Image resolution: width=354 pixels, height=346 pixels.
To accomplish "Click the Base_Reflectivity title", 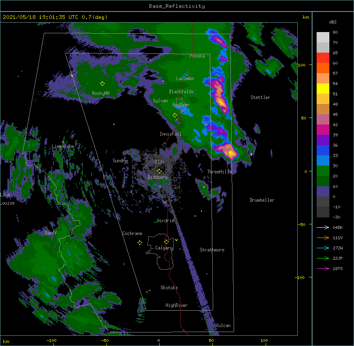I will coord(177,6).
